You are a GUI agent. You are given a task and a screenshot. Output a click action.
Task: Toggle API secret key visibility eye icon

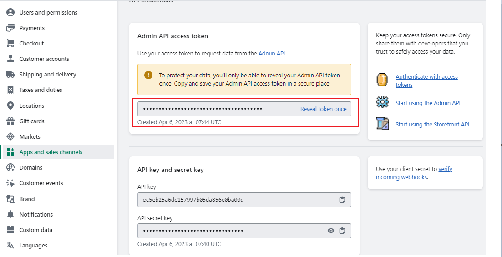coord(331,231)
